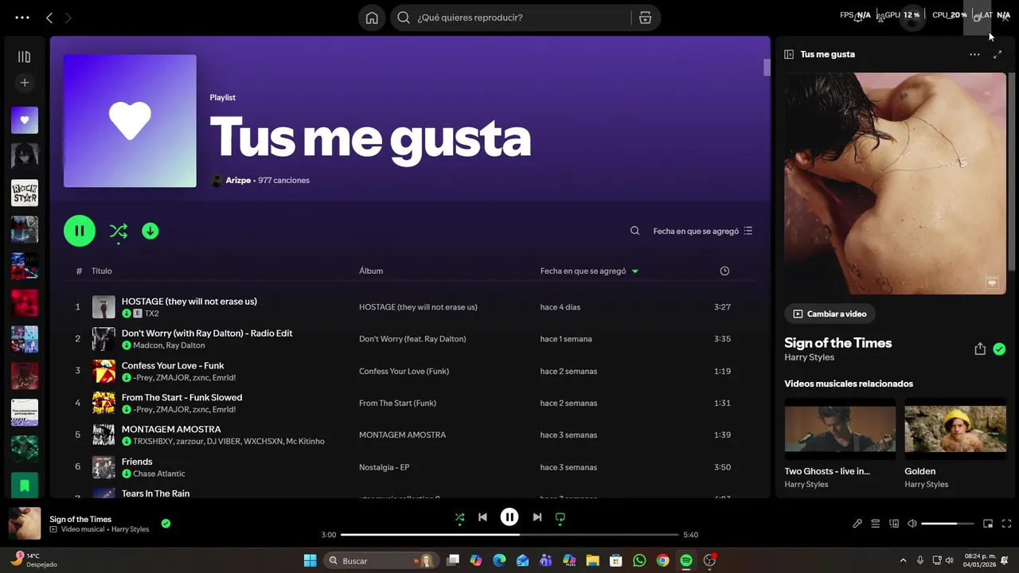Open the playback queue icon
1019x573 pixels.
pyautogui.click(x=875, y=524)
